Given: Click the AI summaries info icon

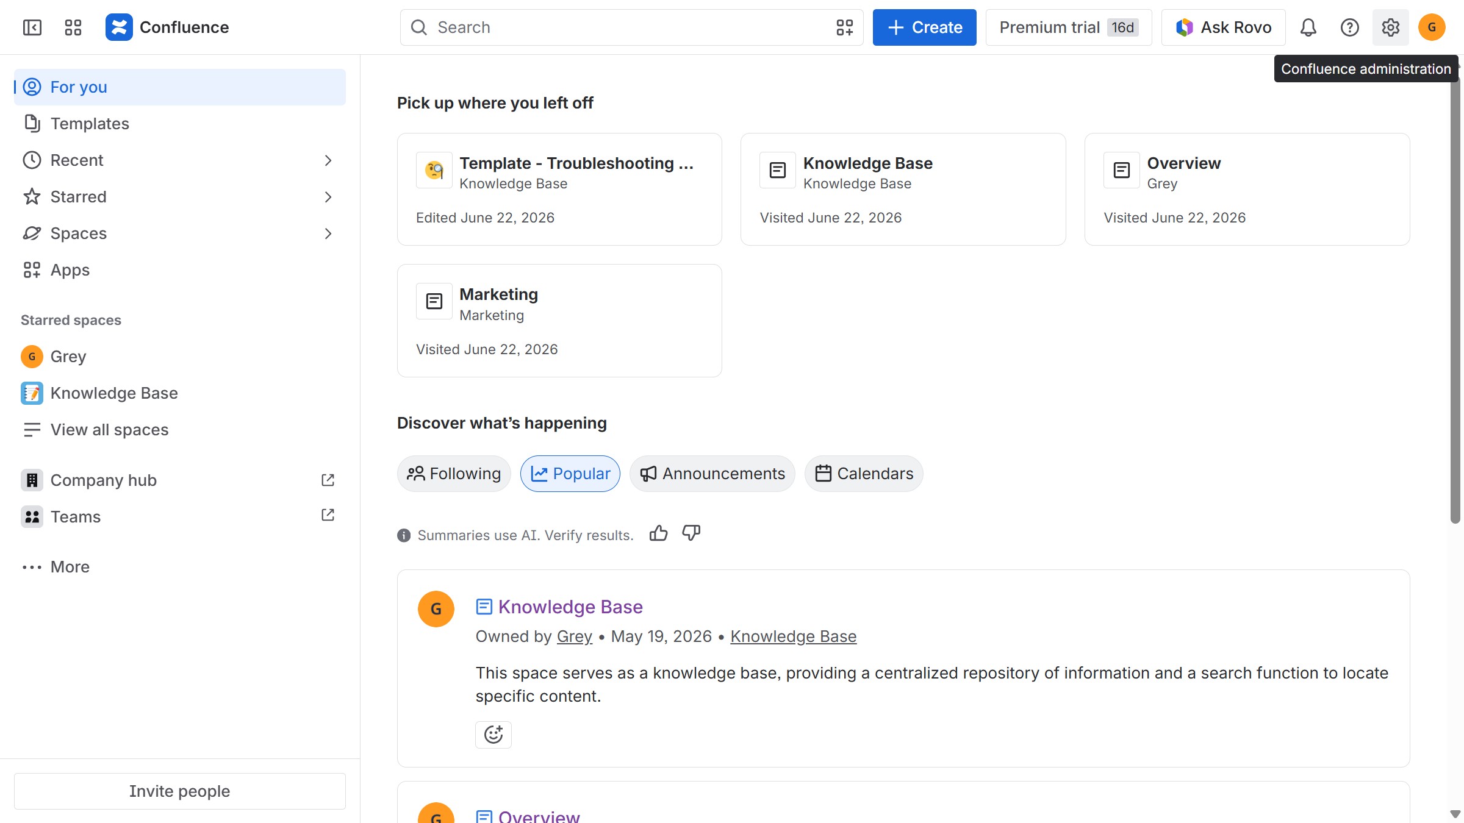Looking at the screenshot, I should click(403, 535).
